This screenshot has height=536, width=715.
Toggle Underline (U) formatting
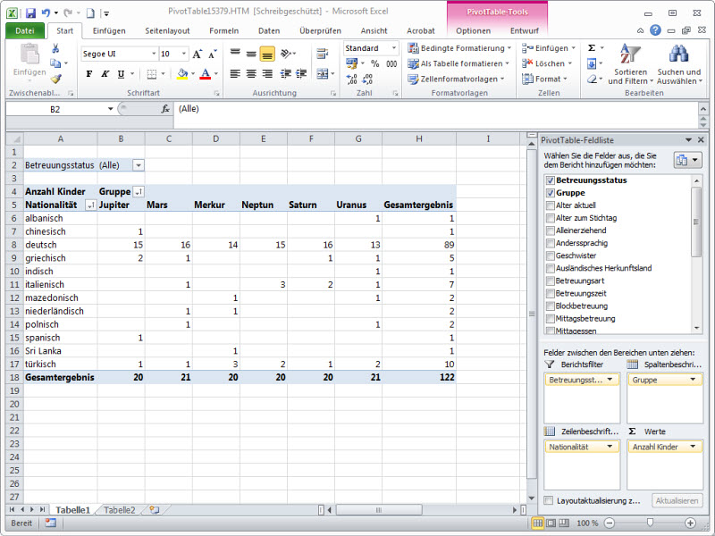coord(121,74)
